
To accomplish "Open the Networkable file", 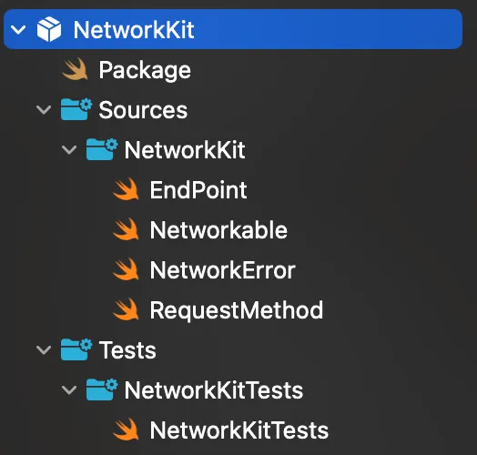I will tap(218, 230).
